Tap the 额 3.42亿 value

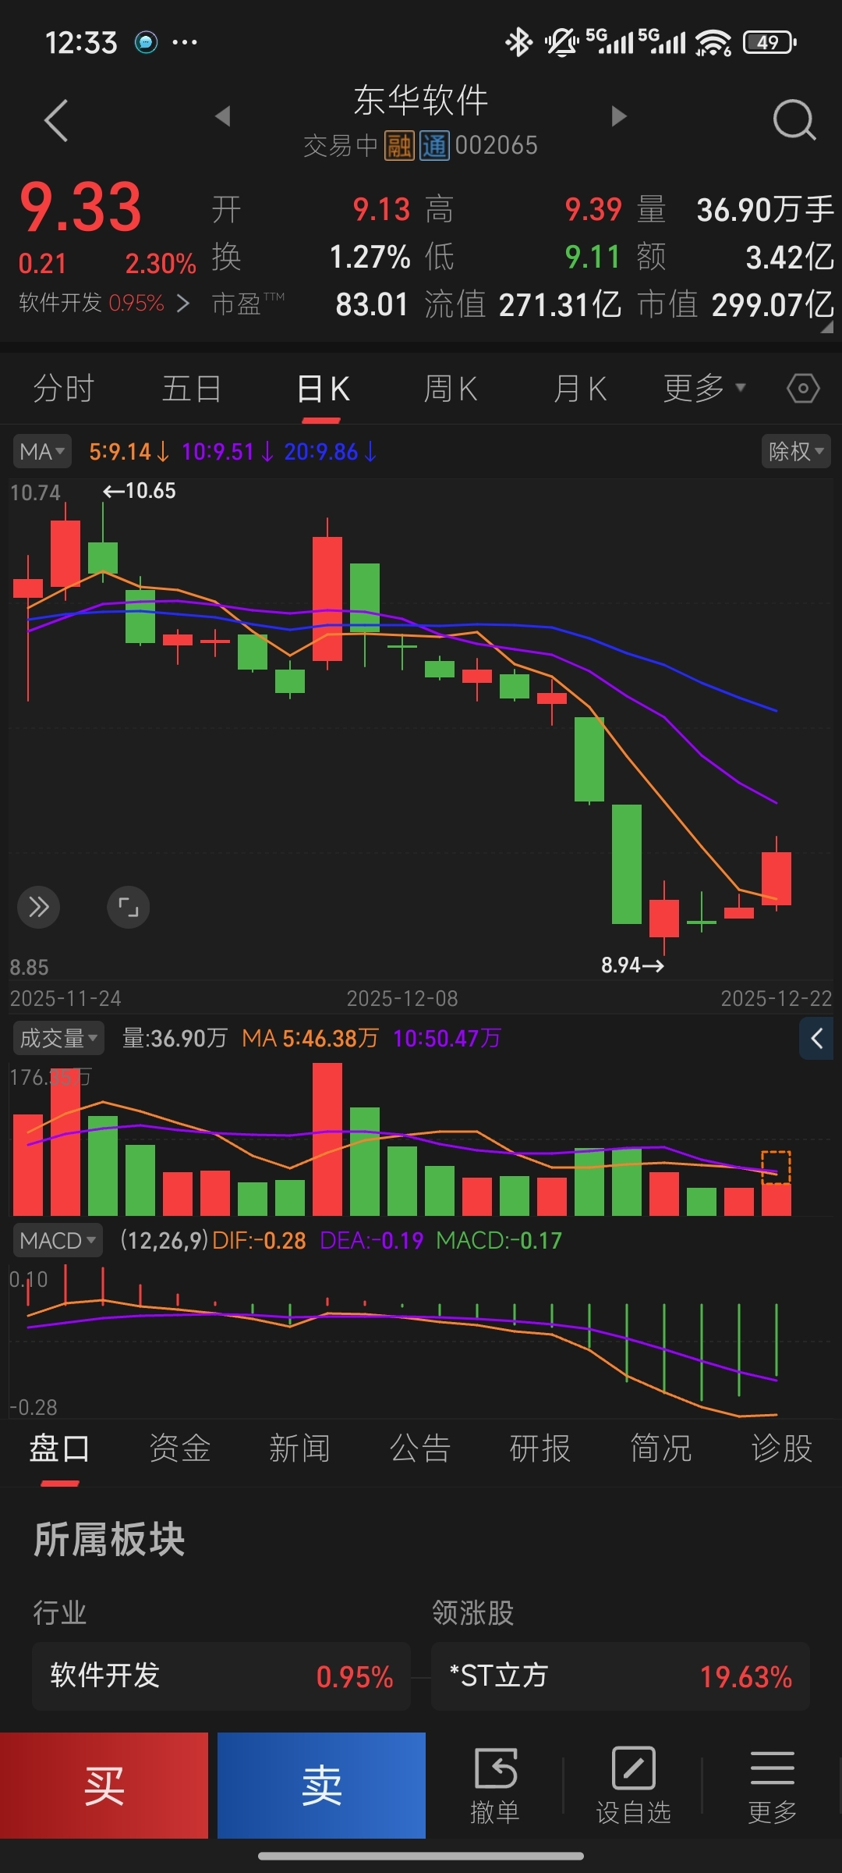point(790,257)
